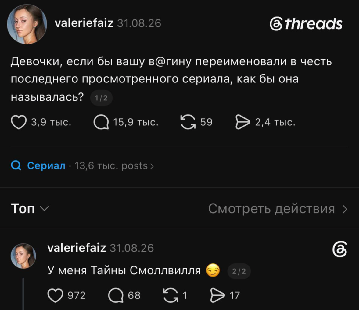
Task: Open the Топ sorting dropdown
Action: click(30, 208)
